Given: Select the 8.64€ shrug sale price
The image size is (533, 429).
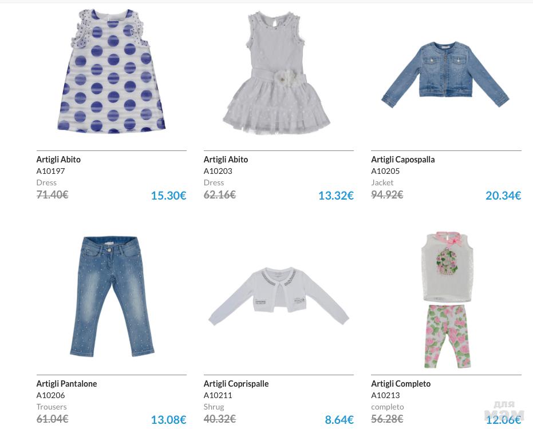Looking at the screenshot, I should point(339,419).
